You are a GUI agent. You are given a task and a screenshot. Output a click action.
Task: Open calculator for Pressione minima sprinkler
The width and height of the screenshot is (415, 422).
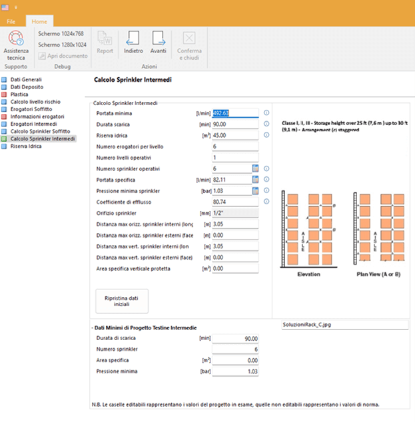[x=255, y=190]
